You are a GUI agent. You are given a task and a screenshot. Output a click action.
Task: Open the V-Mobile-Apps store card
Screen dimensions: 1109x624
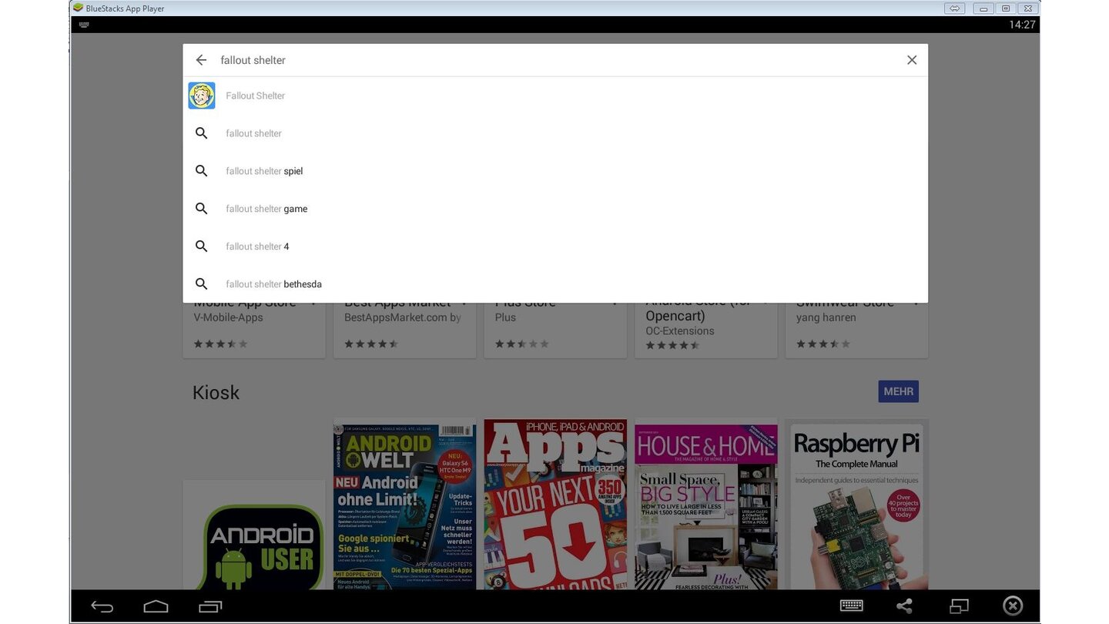point(254,330)
